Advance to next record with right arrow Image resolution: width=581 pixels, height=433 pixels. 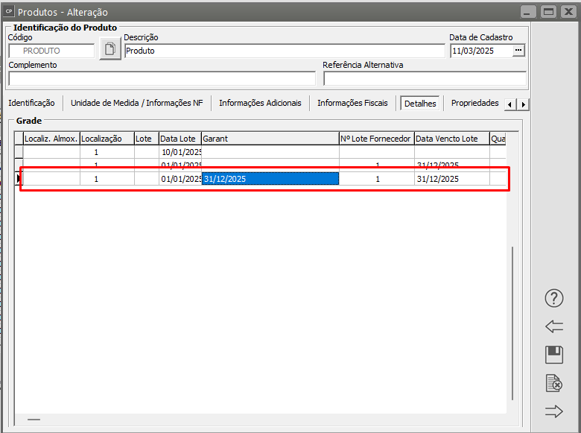pyautogui.click(x=553, y=411)
